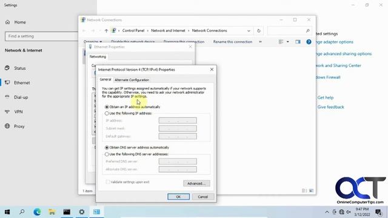This screenshot has width=388, height=218.
Task: Click the Subnet mask field
Action: [x=178, y=128]
